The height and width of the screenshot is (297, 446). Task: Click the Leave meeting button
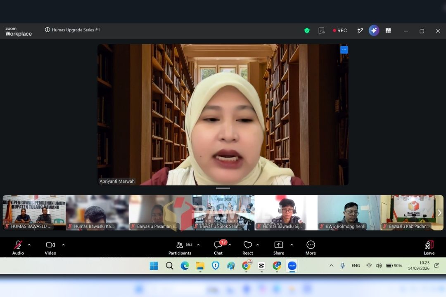pos(429,247)
